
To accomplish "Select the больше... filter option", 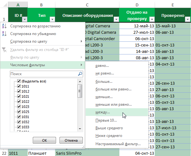I will 117,82.
